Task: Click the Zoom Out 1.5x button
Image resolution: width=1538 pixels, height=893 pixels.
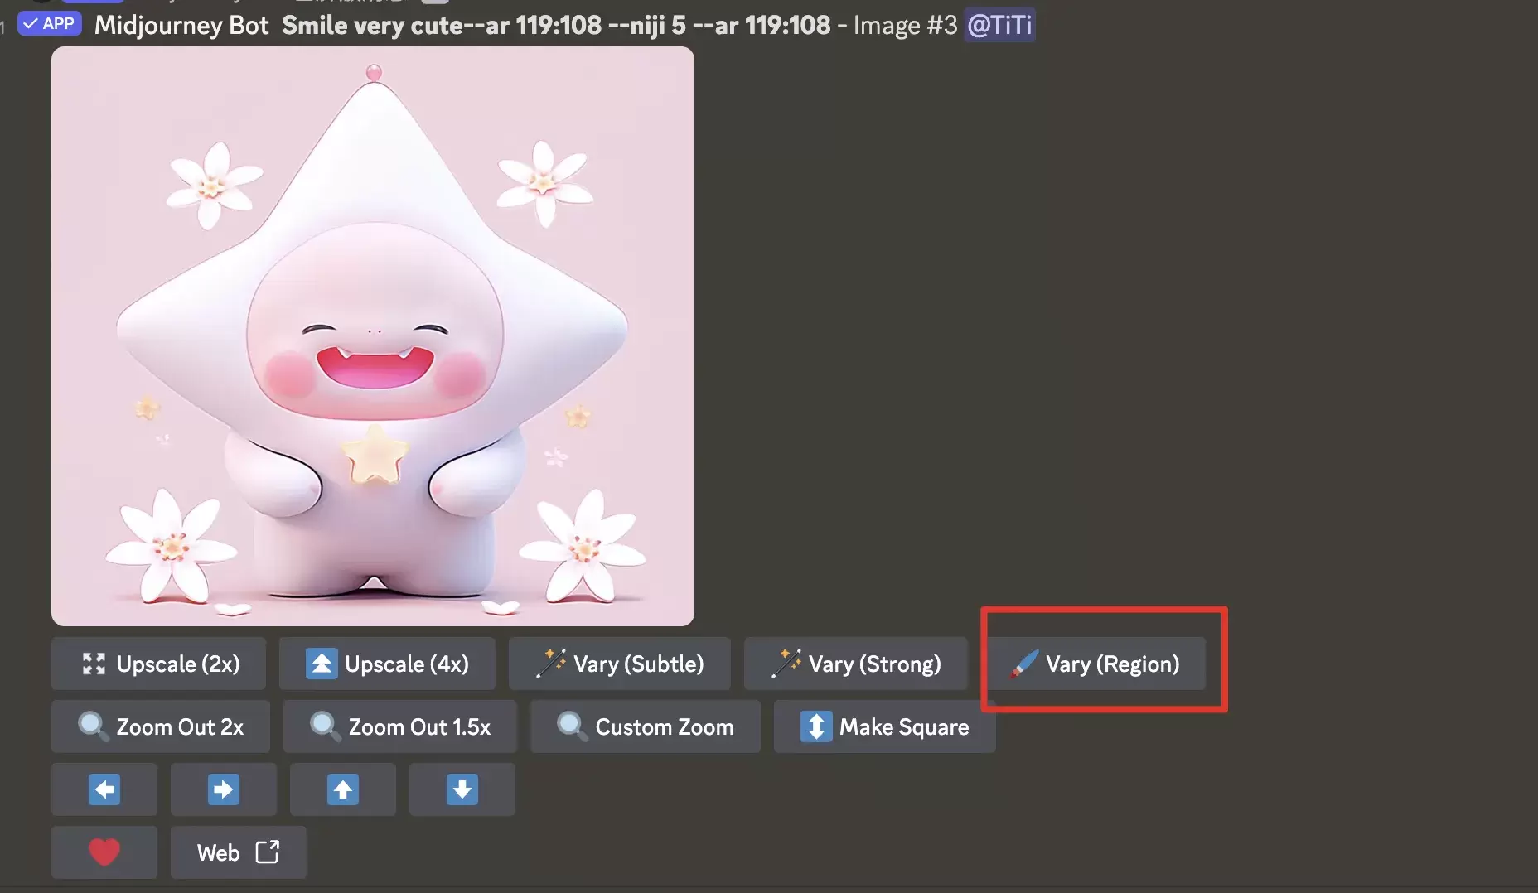Action: point(400,726)
